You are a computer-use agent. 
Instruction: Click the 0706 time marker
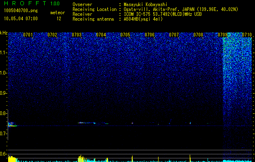150,35
